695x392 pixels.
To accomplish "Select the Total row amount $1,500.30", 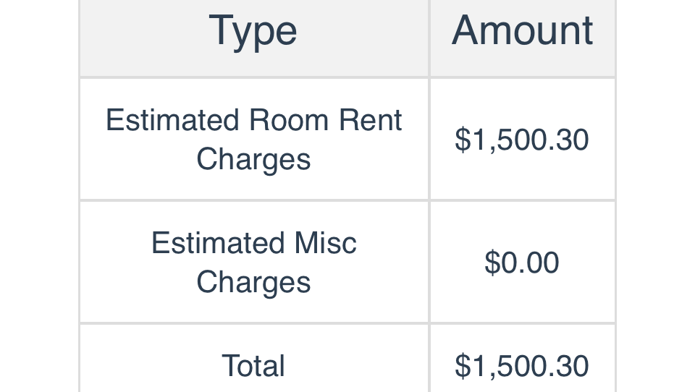I will click(522, 366).
